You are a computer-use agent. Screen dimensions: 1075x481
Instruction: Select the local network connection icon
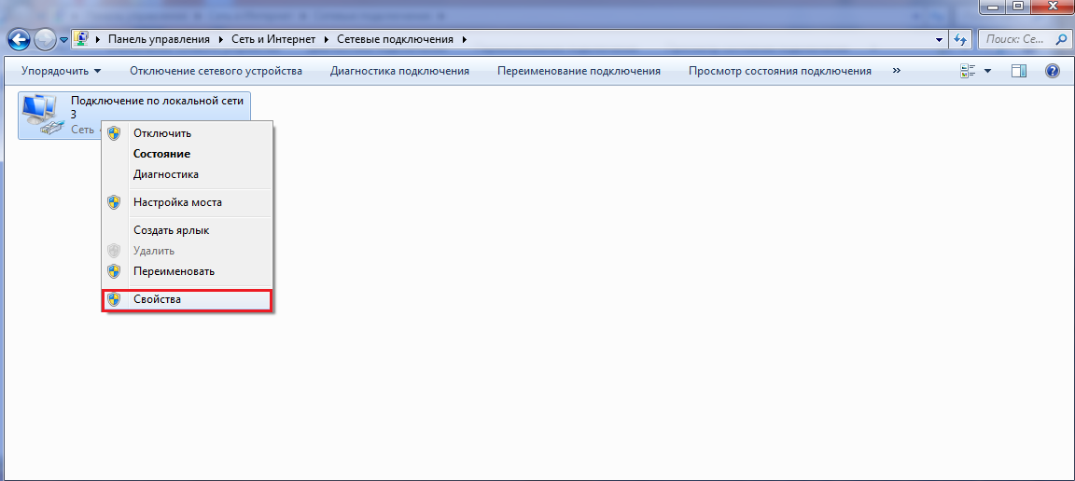39,115
